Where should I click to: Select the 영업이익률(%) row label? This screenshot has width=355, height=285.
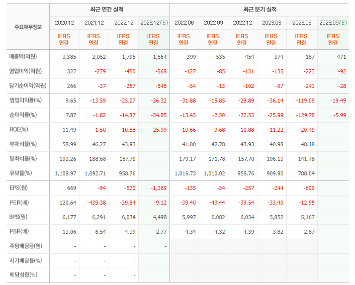25,101
